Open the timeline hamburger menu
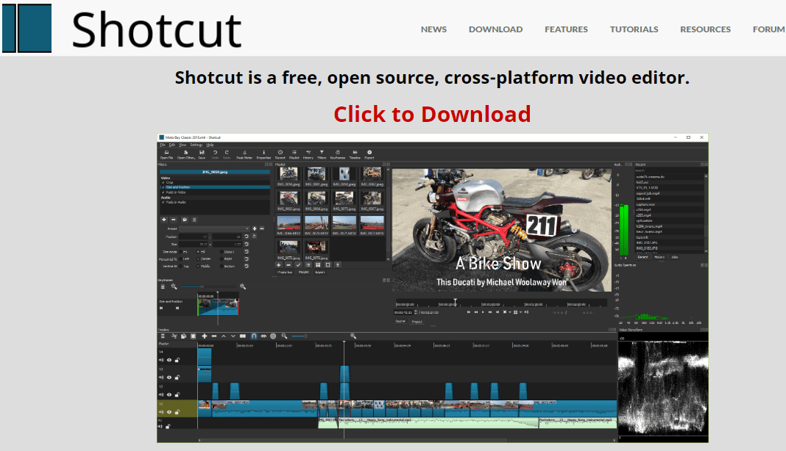Screen dimensions: 786x451 pyautogui.click(x=163, y=336)
